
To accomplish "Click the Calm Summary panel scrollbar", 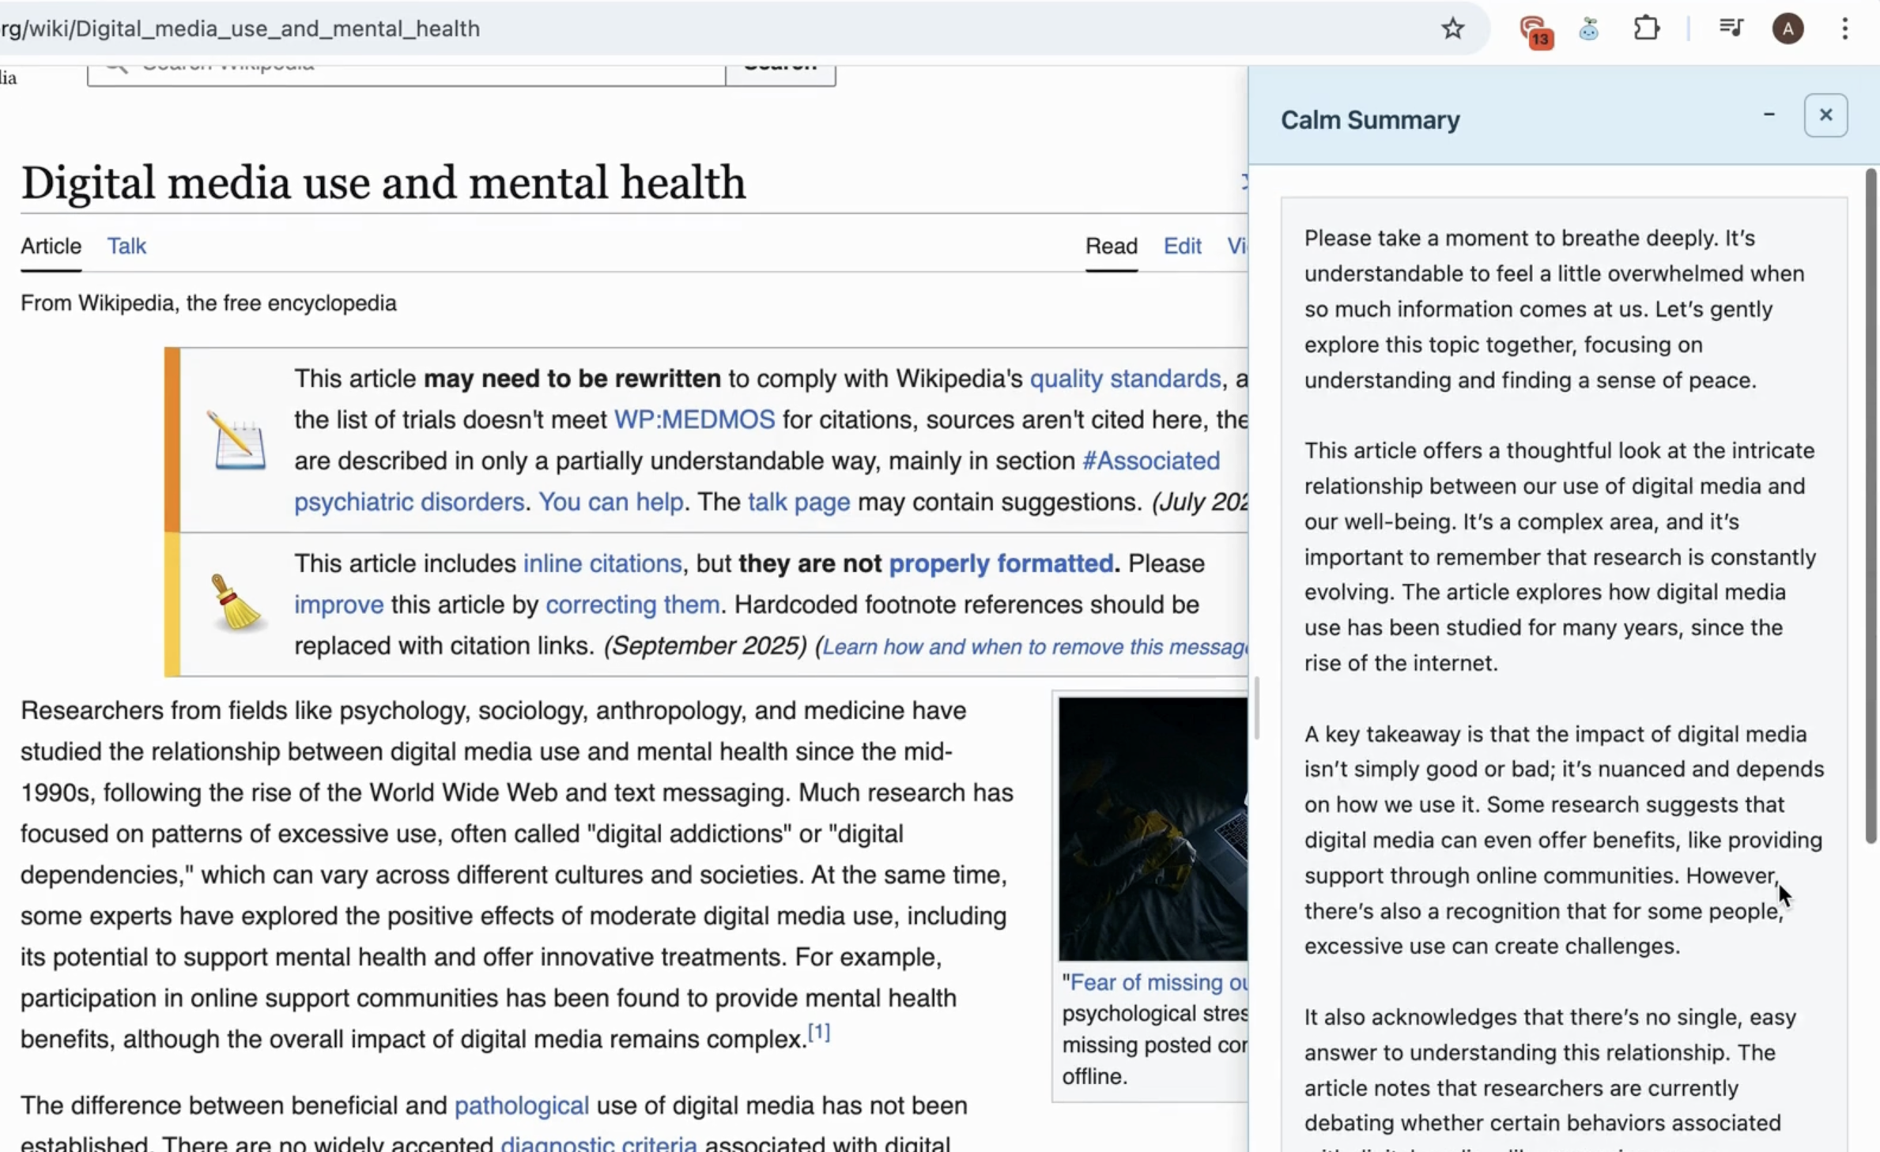I will 1870,506.
